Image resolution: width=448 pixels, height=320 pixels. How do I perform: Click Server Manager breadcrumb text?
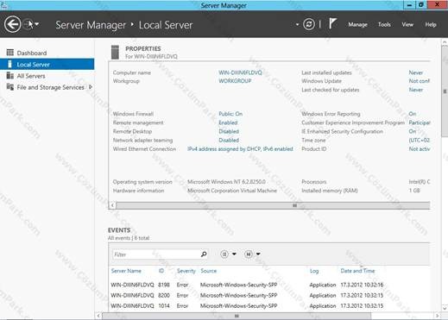[91, 25]
